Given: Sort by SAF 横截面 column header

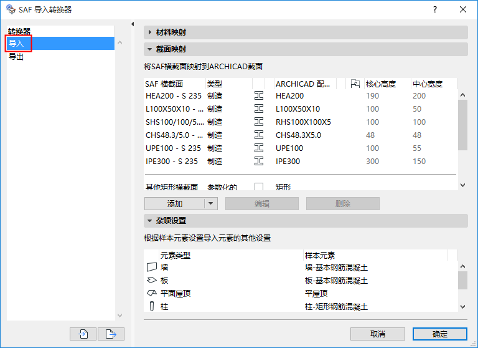Looking at the screenshot, I should click(174, 84).
